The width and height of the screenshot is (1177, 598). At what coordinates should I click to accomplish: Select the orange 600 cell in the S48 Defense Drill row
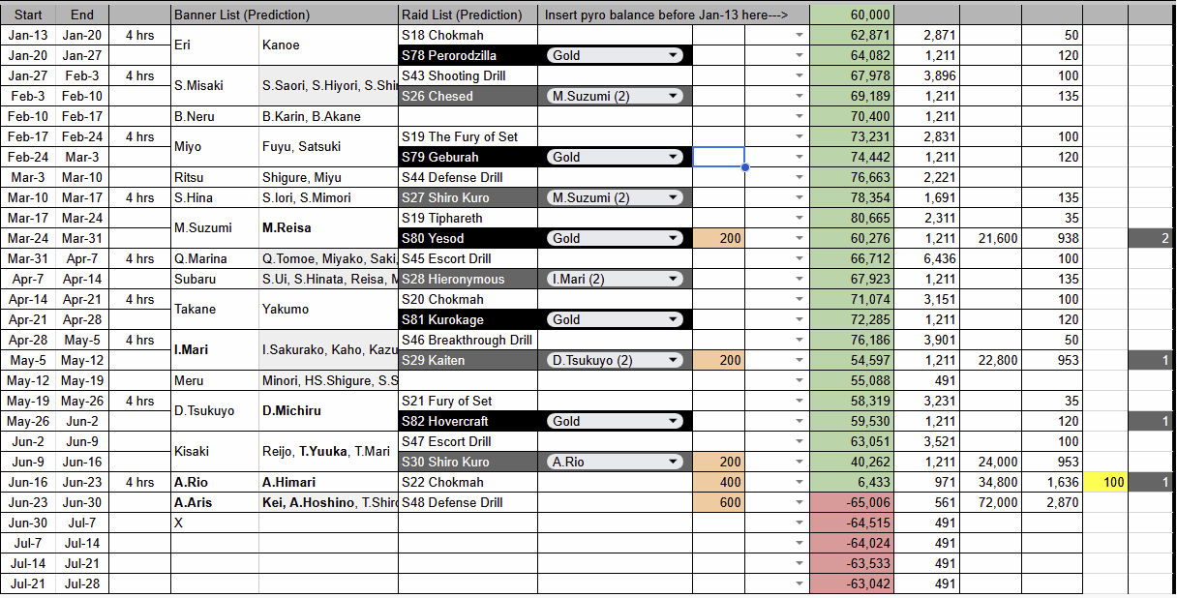point(719,502)
